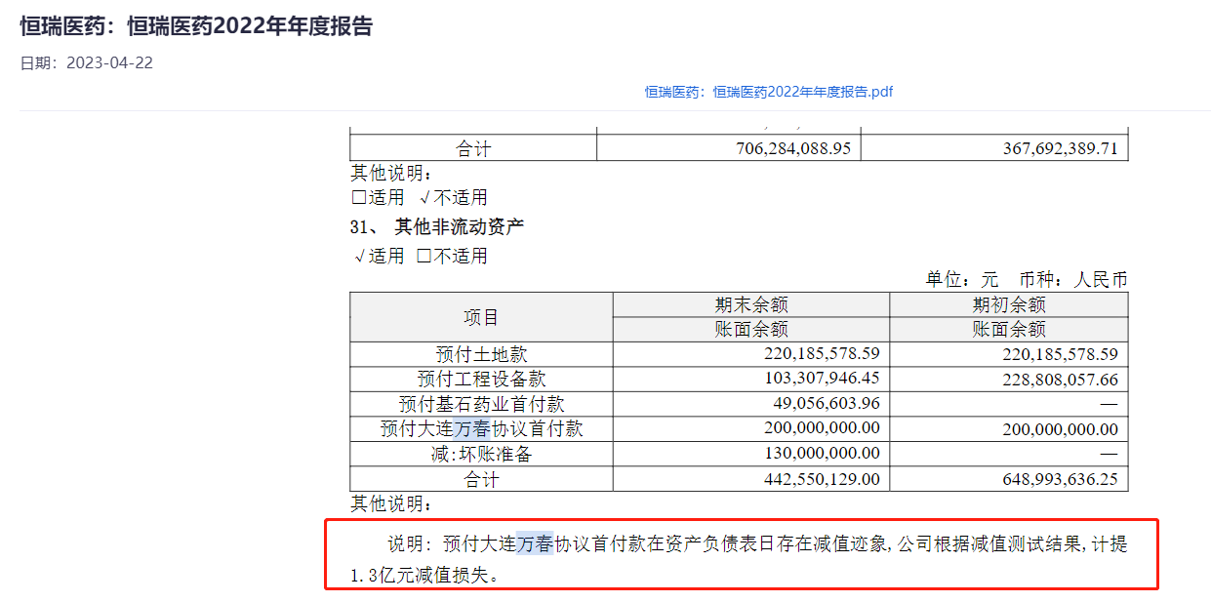
Task: Click the 减:坏账准备 row label
Action: pos(481,454)
